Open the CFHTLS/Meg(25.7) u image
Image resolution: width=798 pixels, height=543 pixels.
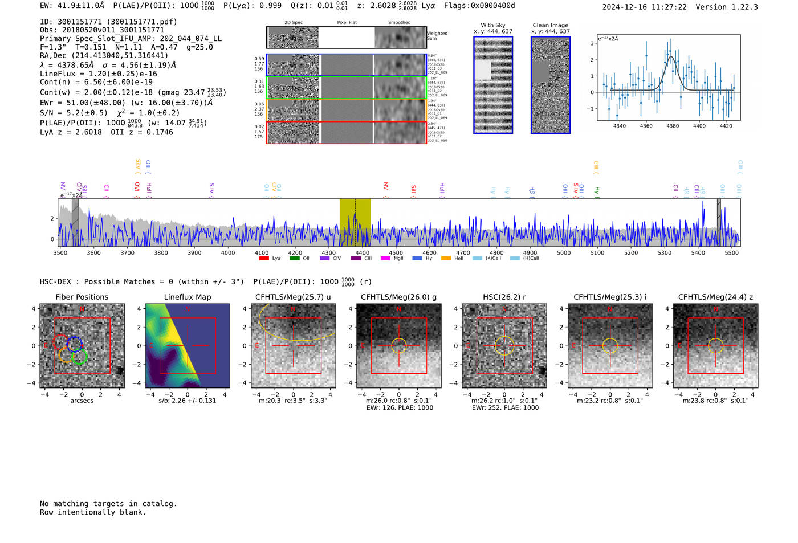click(x=293, y=345)
